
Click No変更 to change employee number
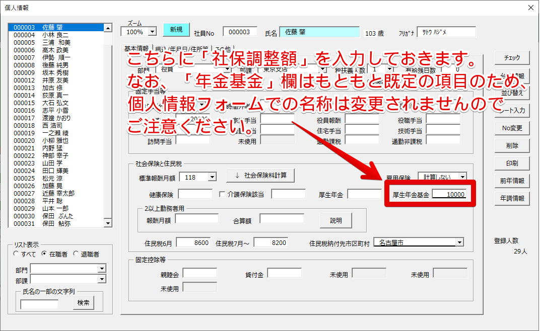pos(512,128)
